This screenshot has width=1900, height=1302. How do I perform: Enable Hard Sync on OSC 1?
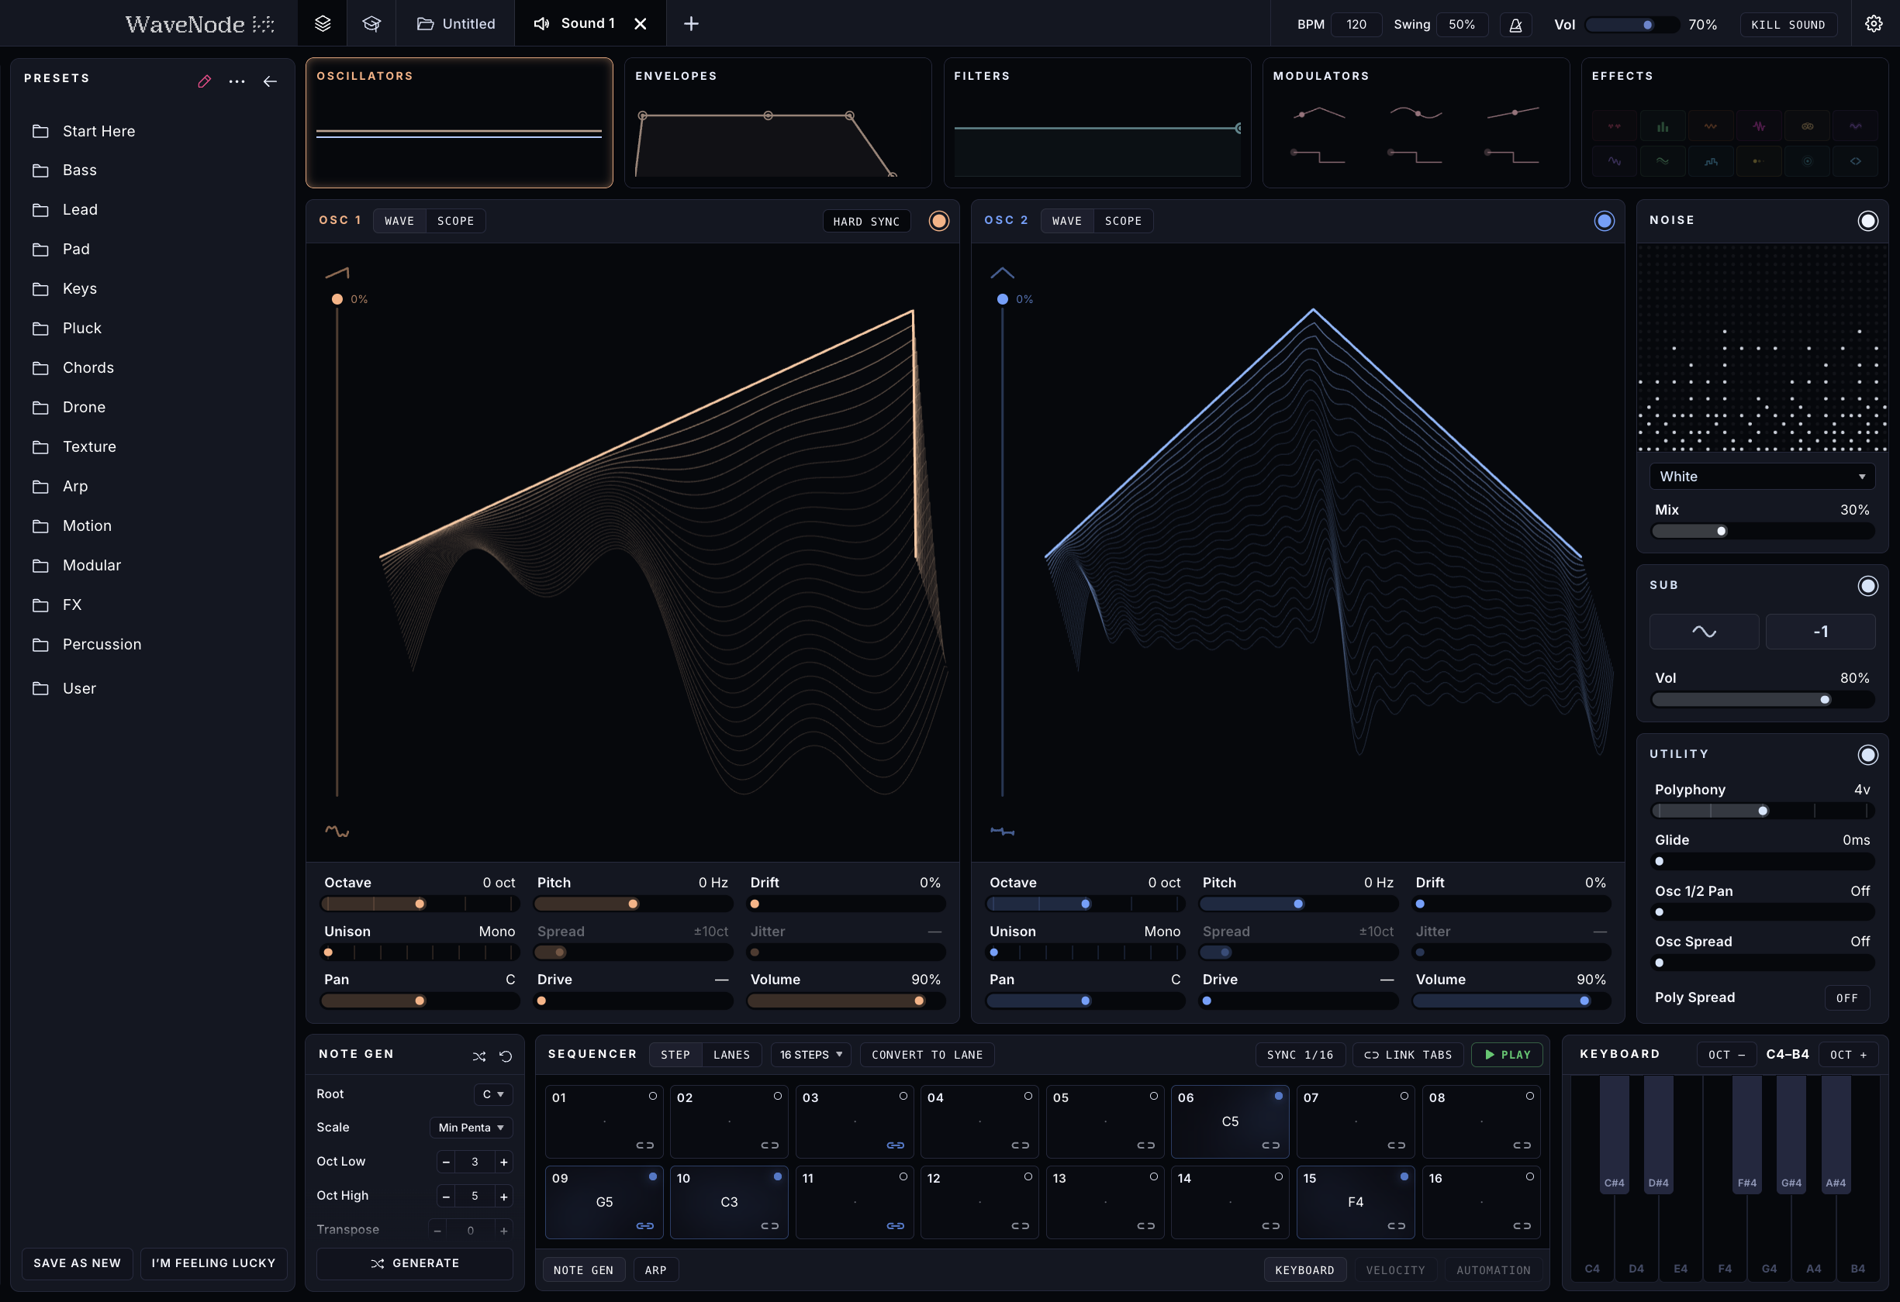pyautogui.click(x=865, y=222)
